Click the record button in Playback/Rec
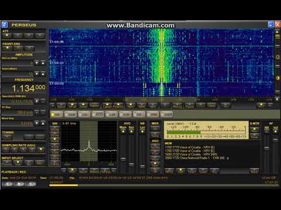 (30, 184)
